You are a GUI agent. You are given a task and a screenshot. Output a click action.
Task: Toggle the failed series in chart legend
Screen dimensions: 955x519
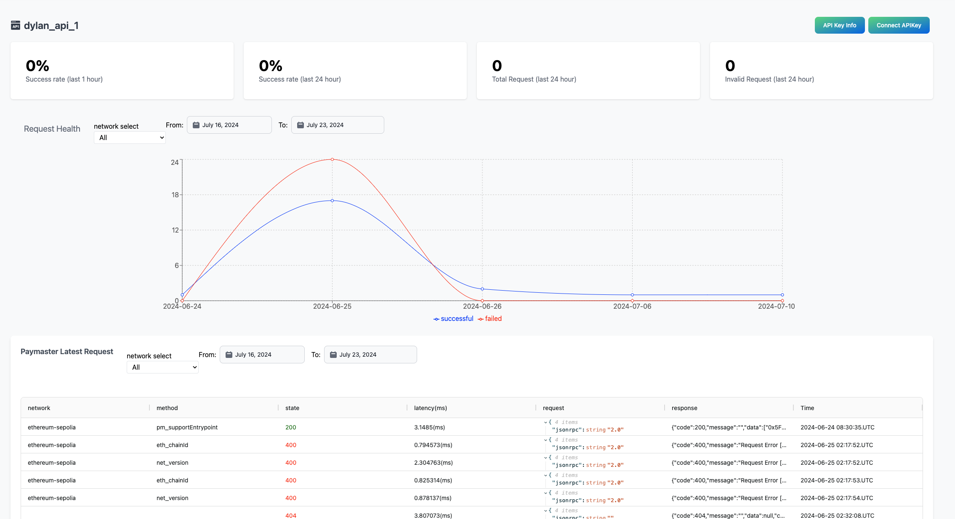(x=490, y=319)
